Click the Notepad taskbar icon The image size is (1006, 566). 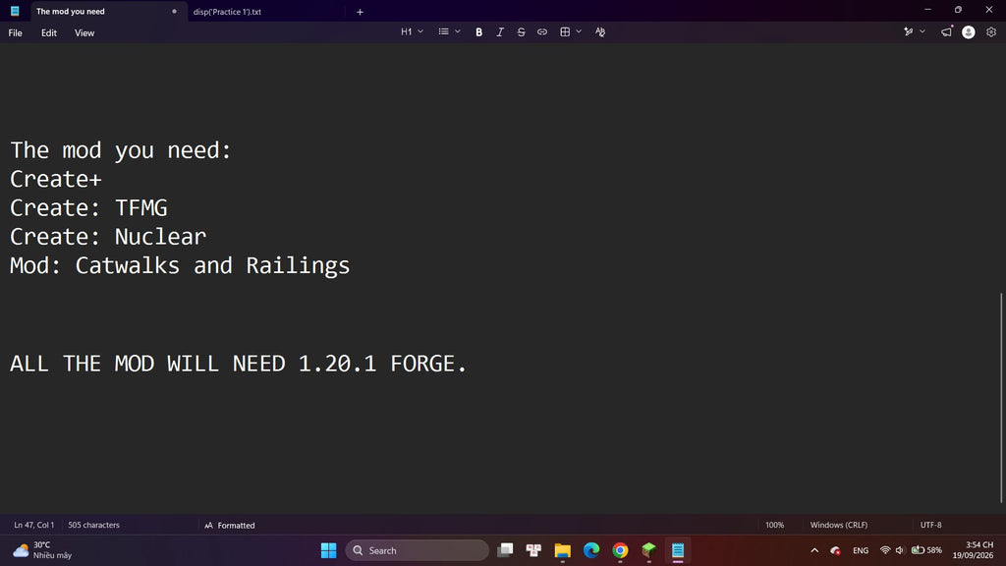click(678, 550)
